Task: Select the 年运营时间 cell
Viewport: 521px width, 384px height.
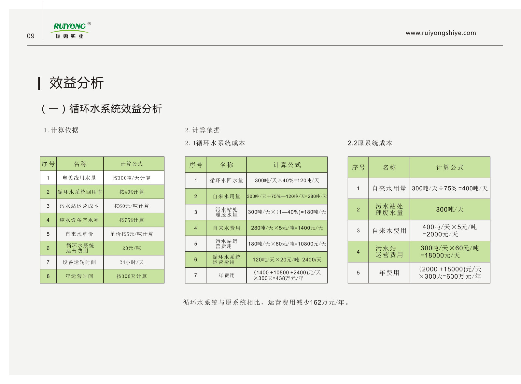Action: click(80, 276)
